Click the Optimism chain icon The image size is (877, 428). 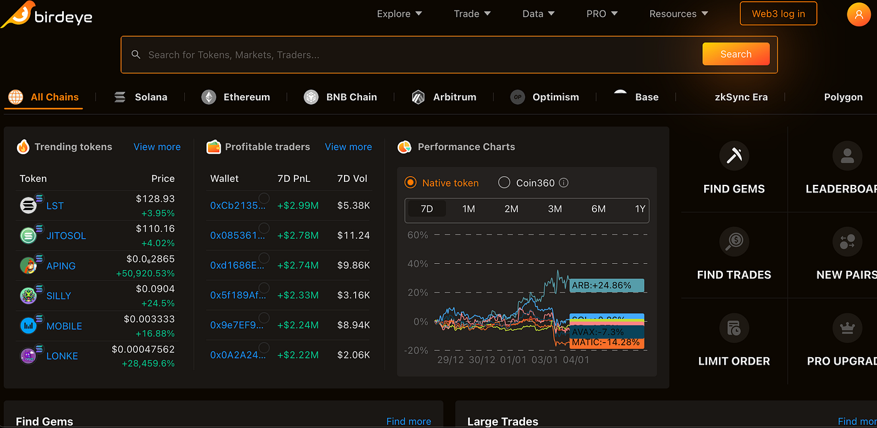tap(517, 97)
